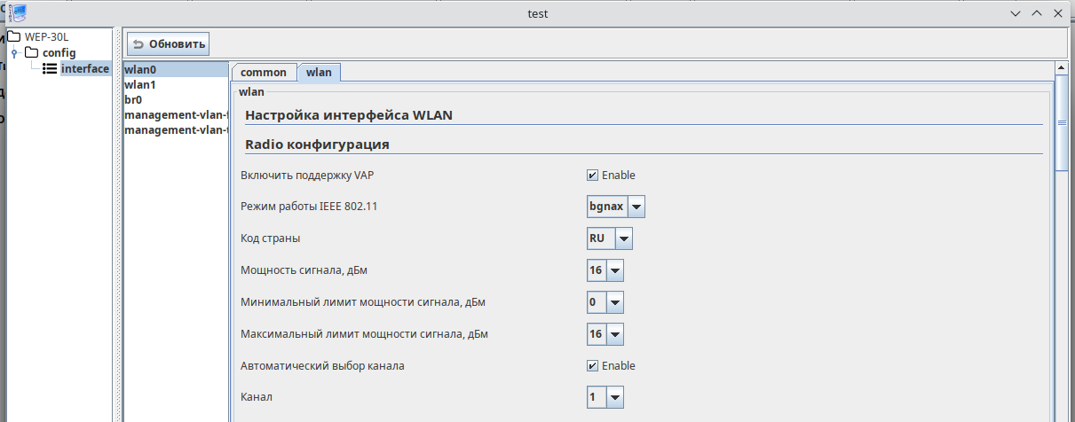Open the Код страны RU dropdown

(624, 238)
